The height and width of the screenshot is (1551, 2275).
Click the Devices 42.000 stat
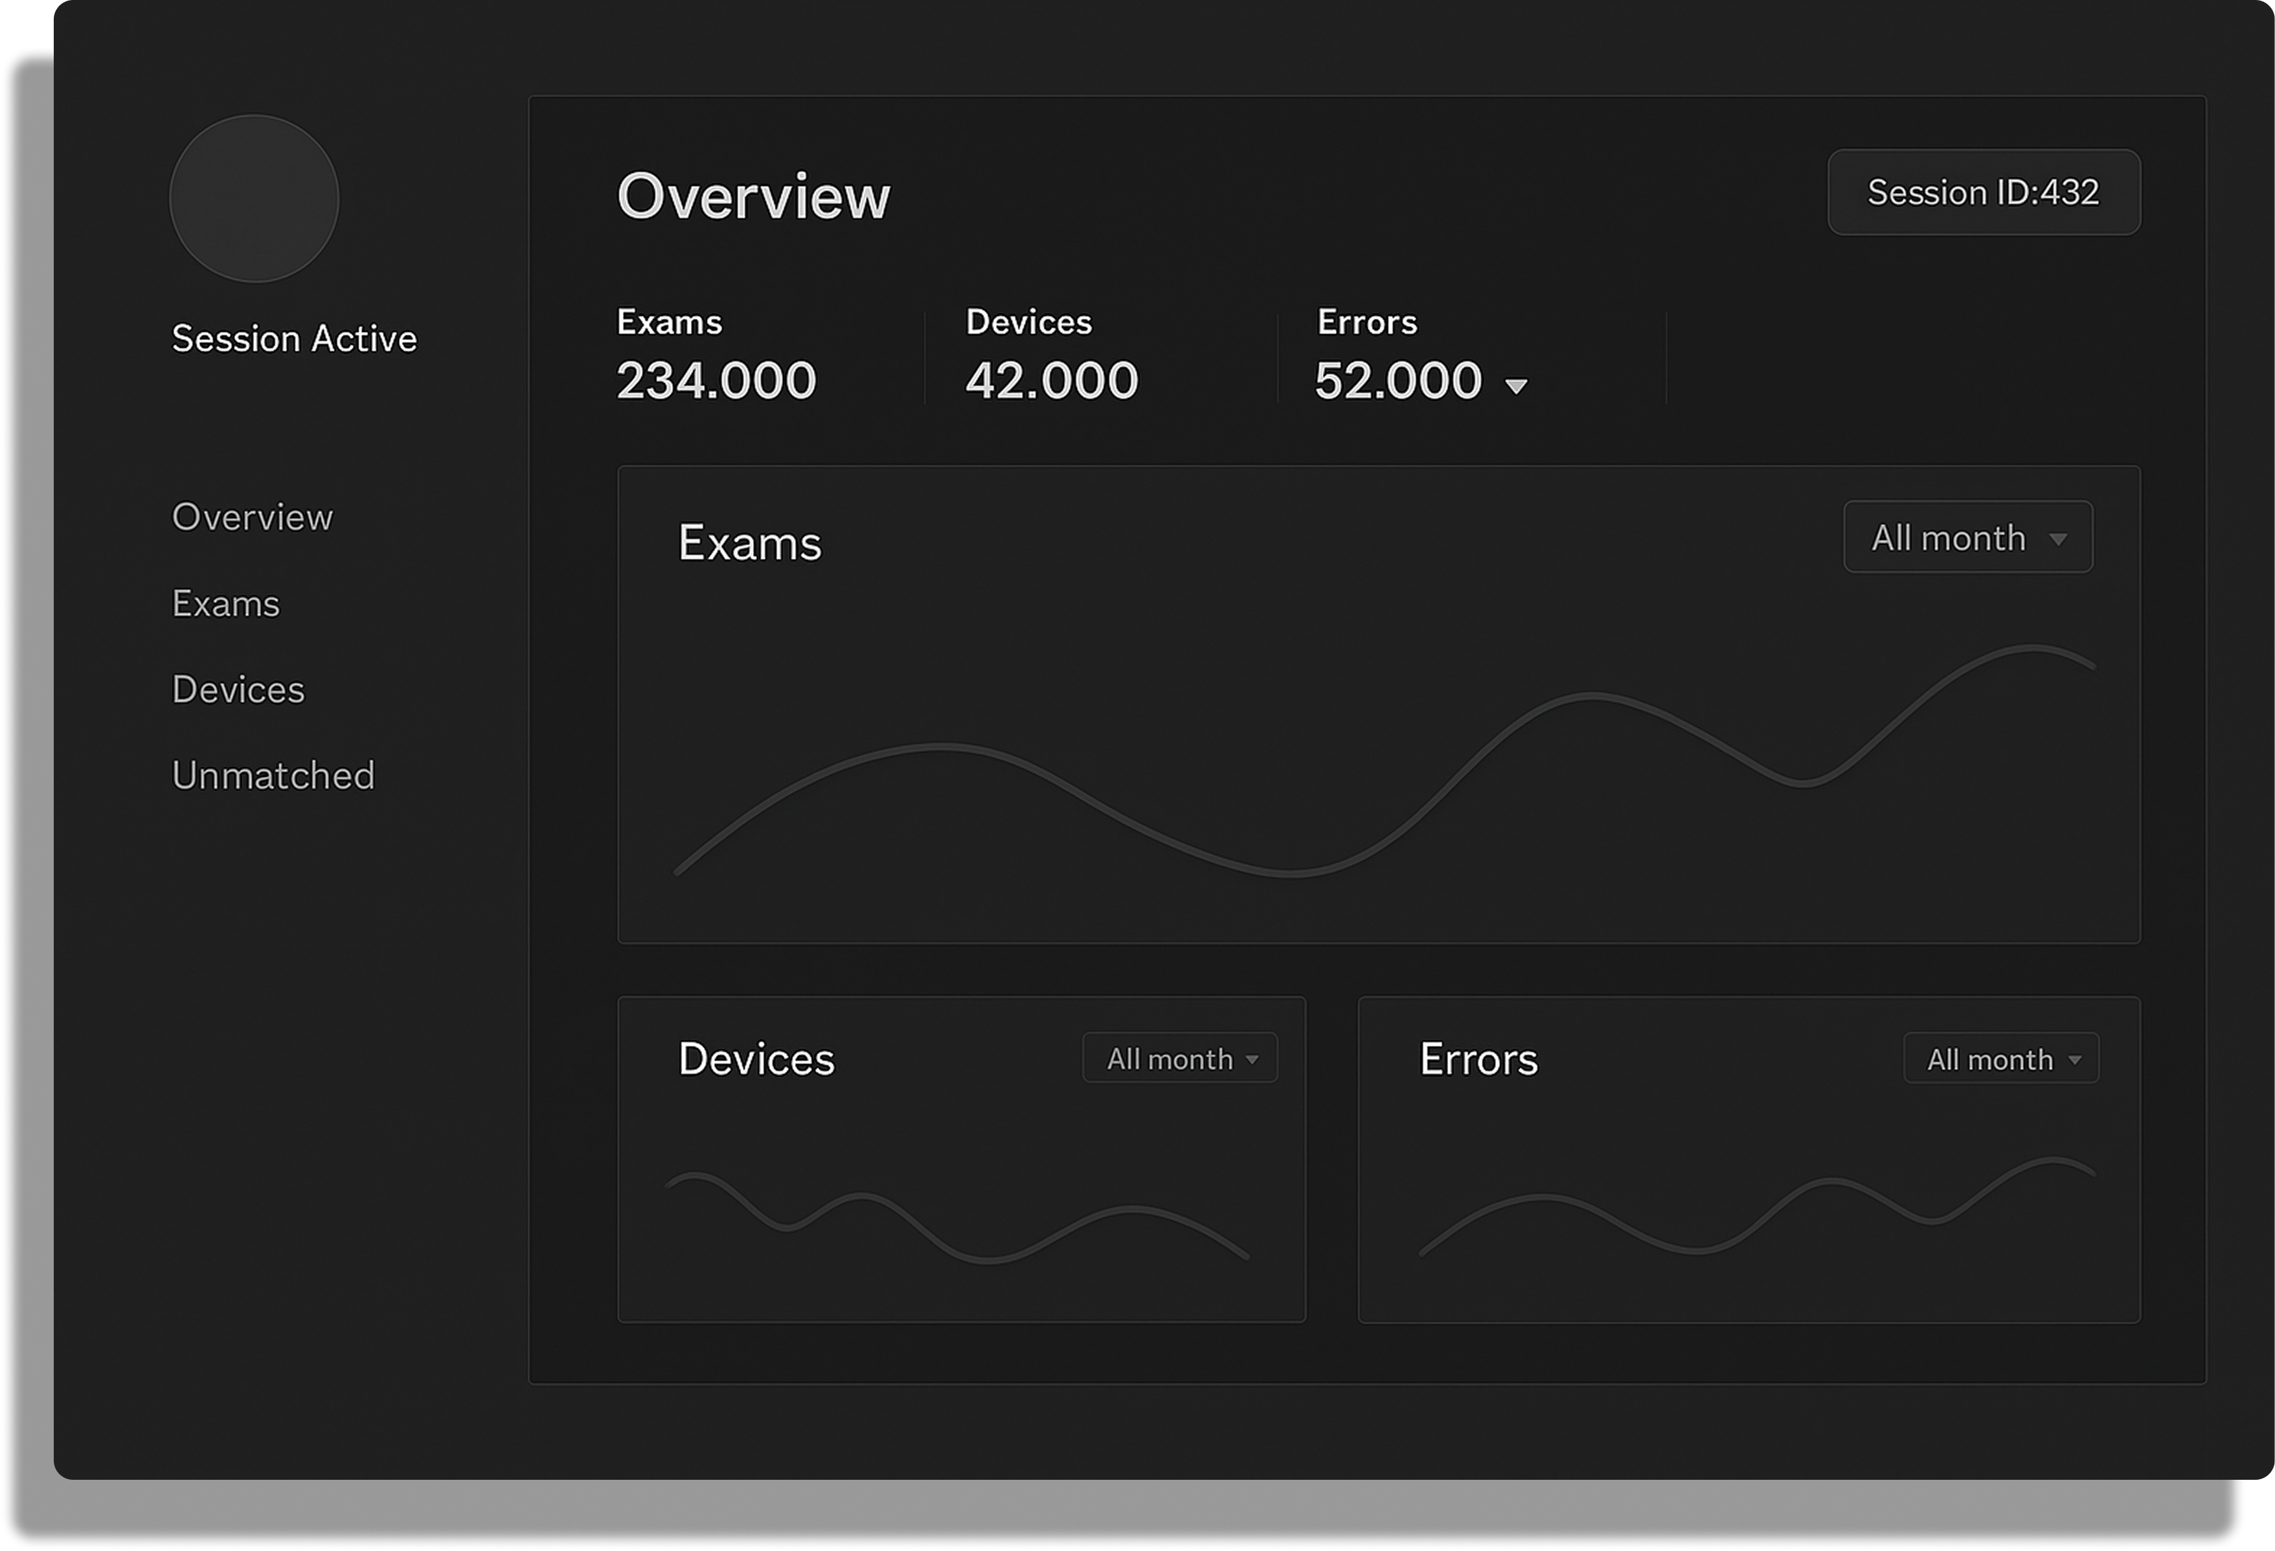[1051, 380]
